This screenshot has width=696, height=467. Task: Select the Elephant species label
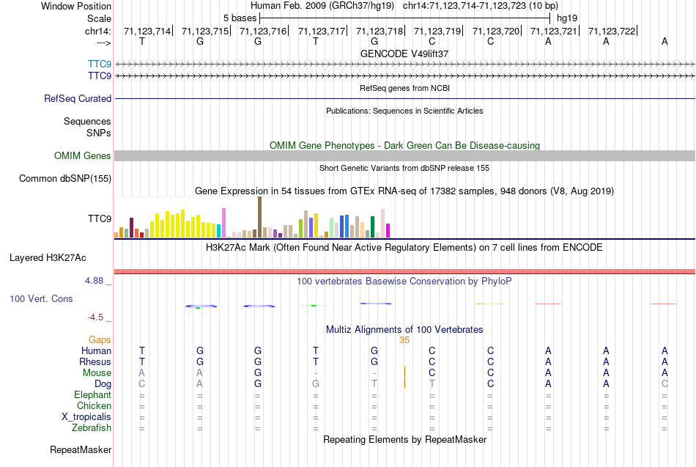tap(92, 394)
